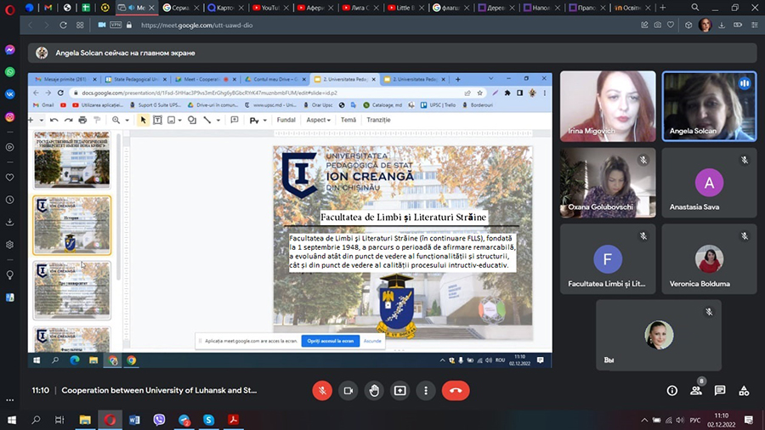Open zoom dropdown in shared Slides
The width and height of the screenshot is (765, 430).
127,120
